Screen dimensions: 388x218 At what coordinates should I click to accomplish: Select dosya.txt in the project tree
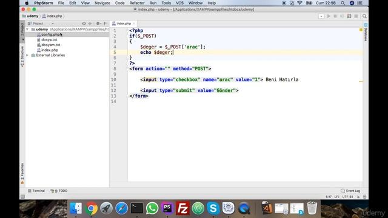pyautogui.click(x=47, y=40)
